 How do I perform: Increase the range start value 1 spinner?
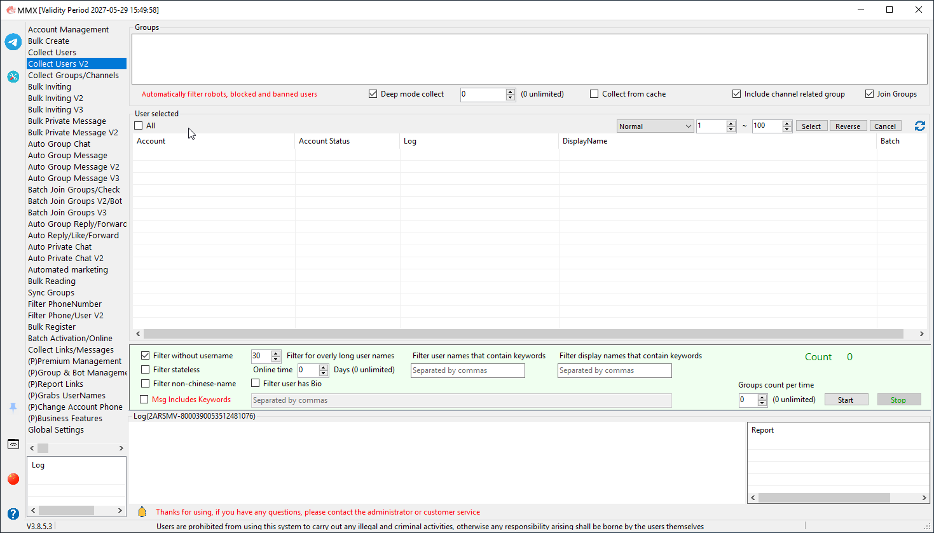pyautogui.click(x=731, y=123)
